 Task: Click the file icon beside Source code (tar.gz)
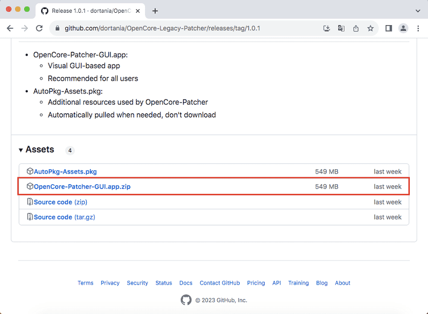(30, 217)
